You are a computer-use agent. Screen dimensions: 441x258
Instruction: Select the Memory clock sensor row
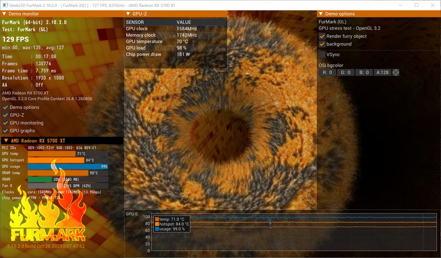pos(176,35)
